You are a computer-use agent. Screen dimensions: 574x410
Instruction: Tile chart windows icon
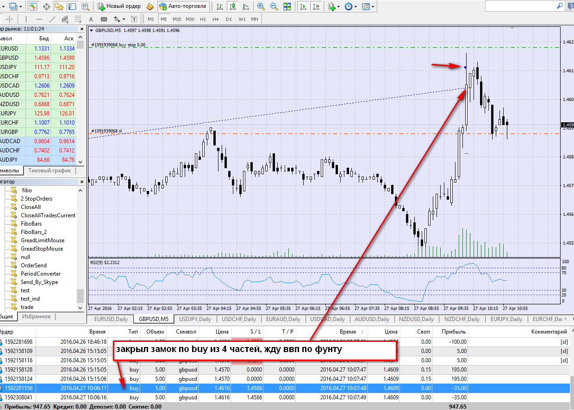pos(287,6)
